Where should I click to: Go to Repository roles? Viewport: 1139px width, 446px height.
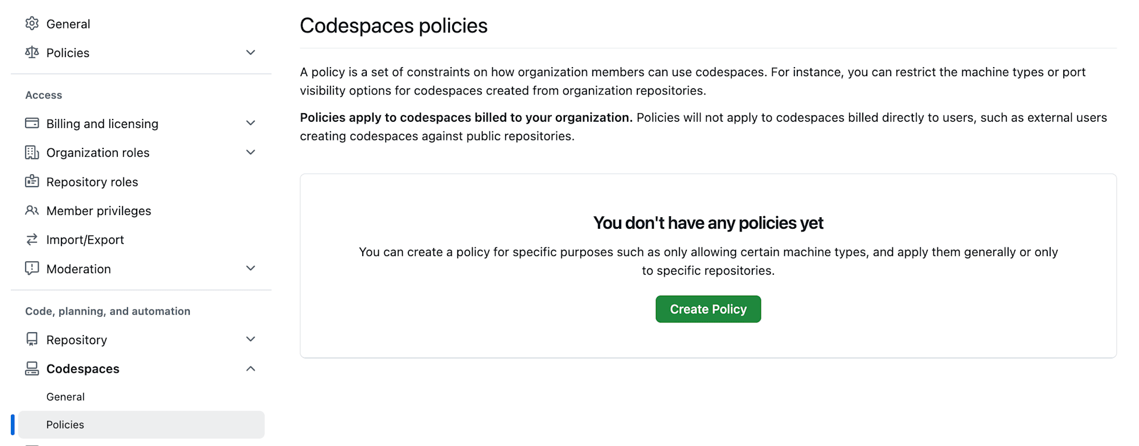click(x=141, y=182)
